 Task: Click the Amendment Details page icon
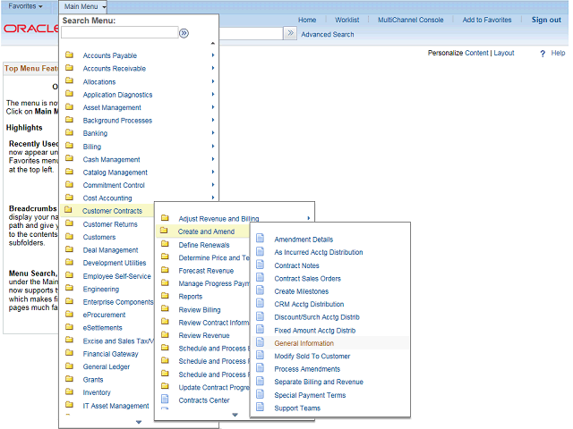tap(261, 240)
